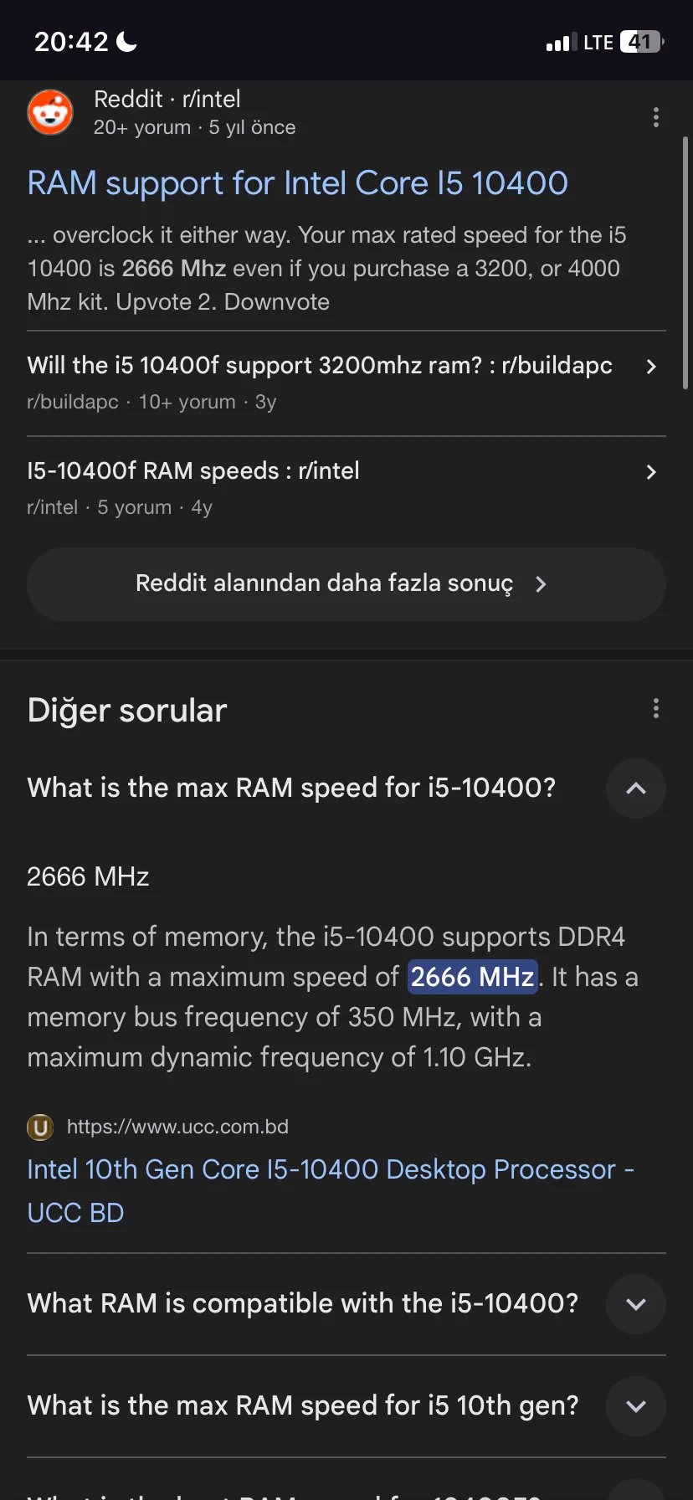Open 'RAM support for Intel Core I5 10400' link
This screenshot has height=1500, width=693.
click(x=297, y=183)
